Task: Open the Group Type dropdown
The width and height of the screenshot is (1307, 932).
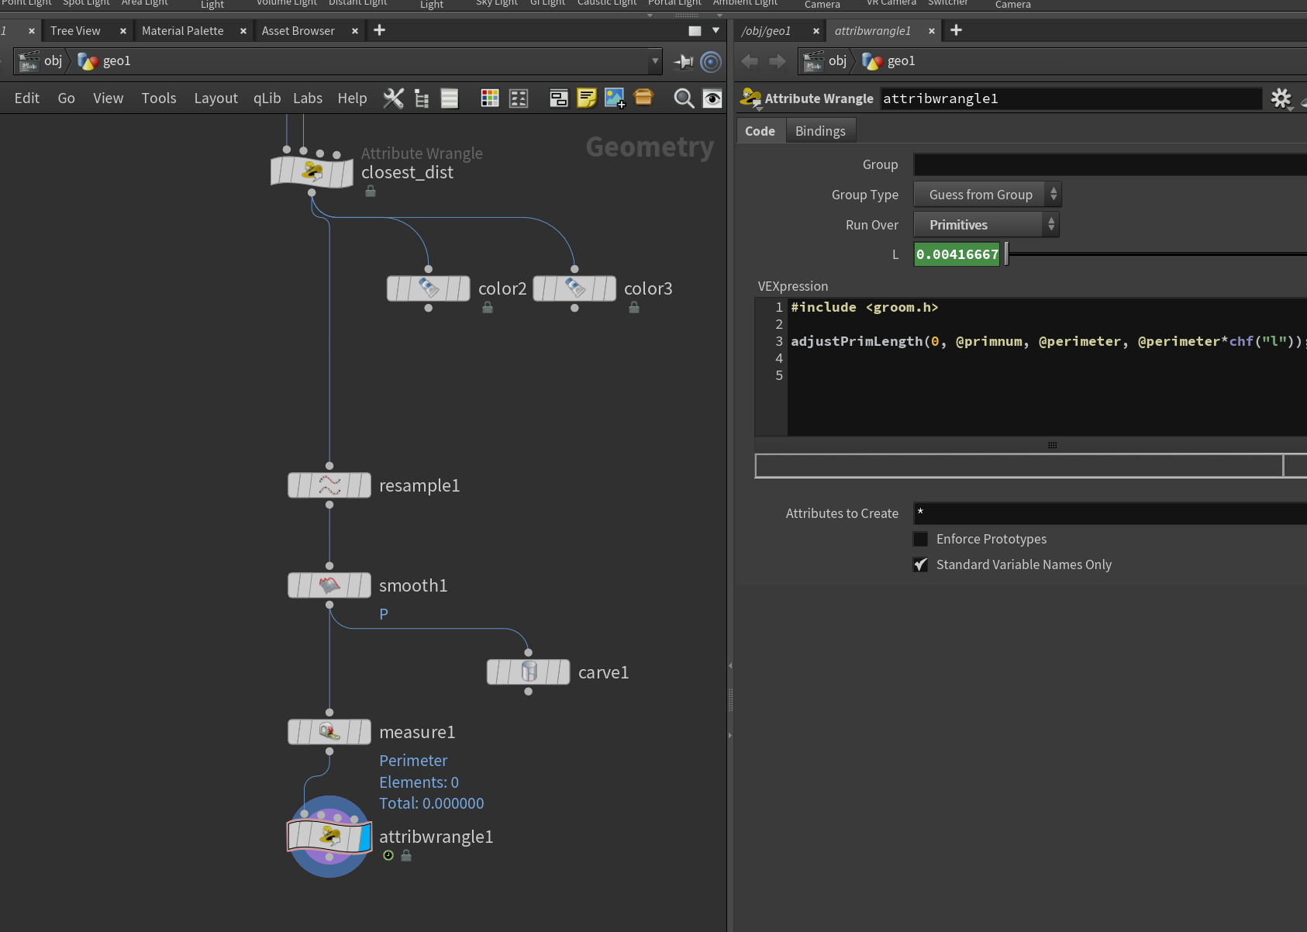Action: point(988,195)
